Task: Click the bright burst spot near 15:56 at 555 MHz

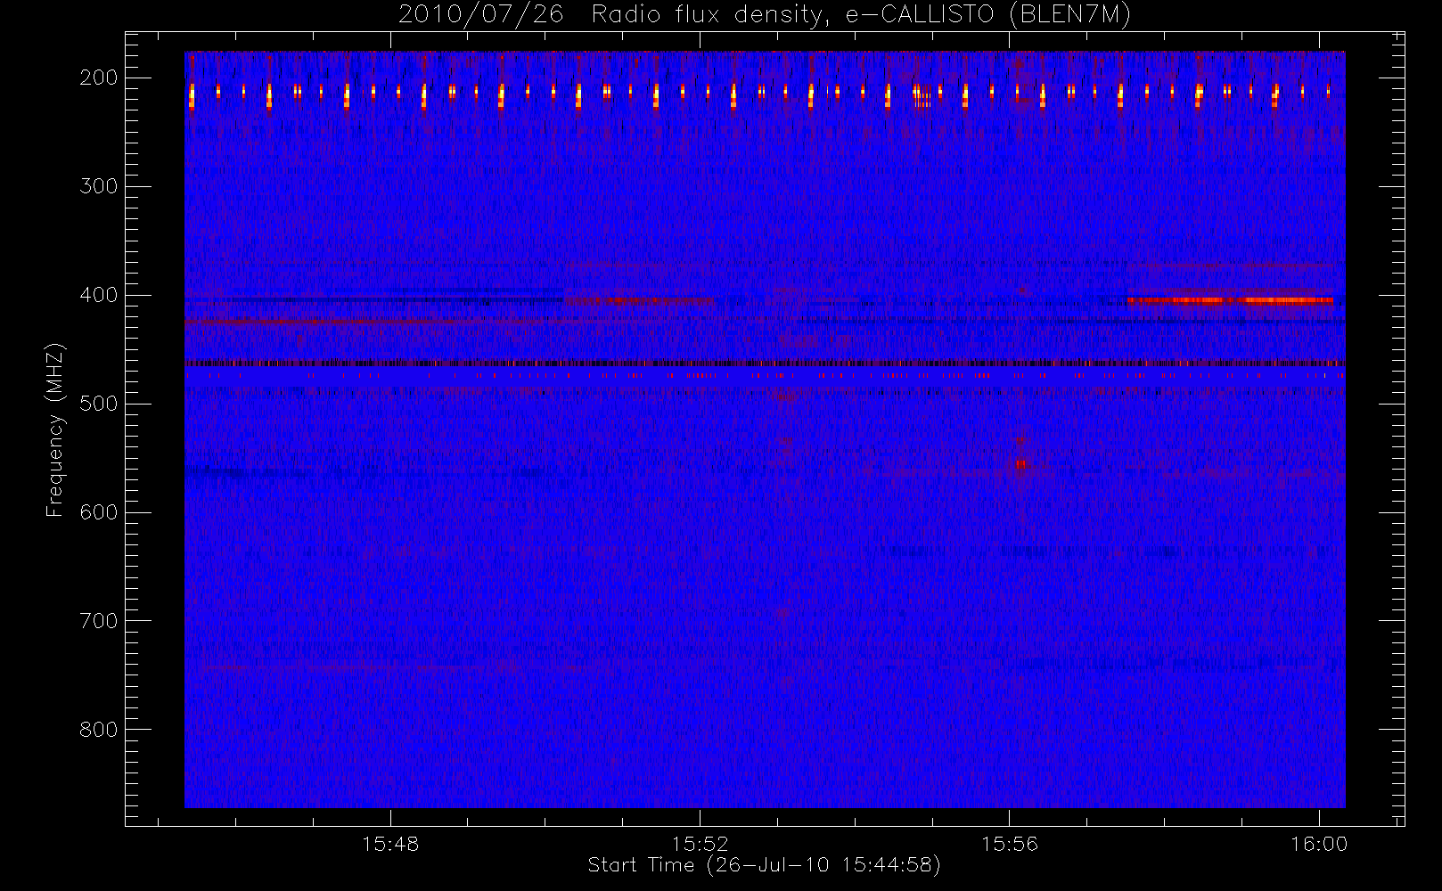Action: [1021, 463]
